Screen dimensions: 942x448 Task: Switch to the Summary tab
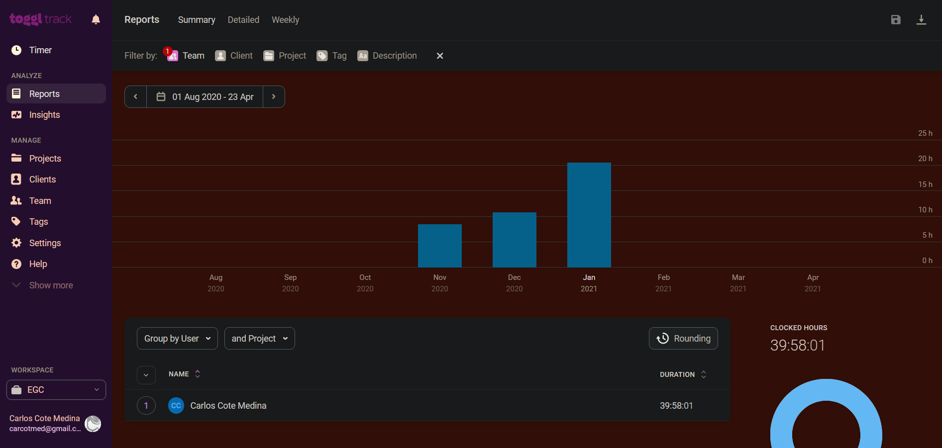(197, 20)
